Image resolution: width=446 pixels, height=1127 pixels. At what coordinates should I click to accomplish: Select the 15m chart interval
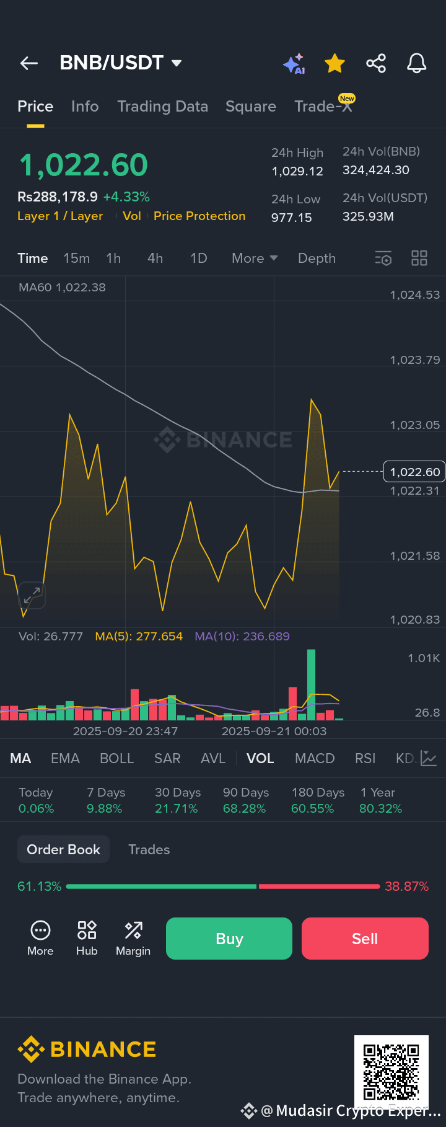tap(77, 258)
